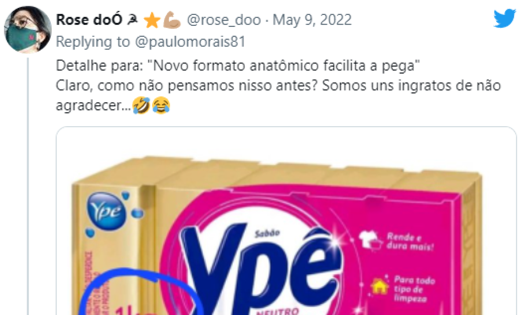The height and width of the screenshot is (315, 526).
Task: Open the attached soap box image
Action: (286, 221)
